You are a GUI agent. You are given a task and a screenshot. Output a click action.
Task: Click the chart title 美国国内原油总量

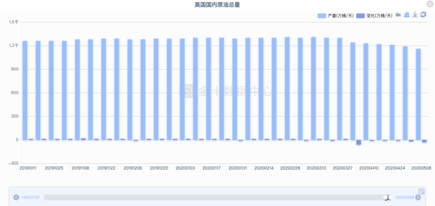pyautogui.click(x=217, y=5)
